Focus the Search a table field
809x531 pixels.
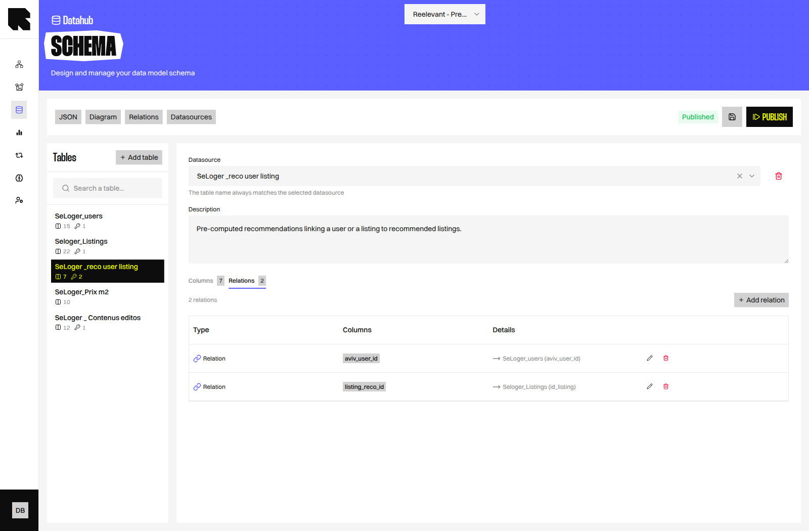point(108,188)
